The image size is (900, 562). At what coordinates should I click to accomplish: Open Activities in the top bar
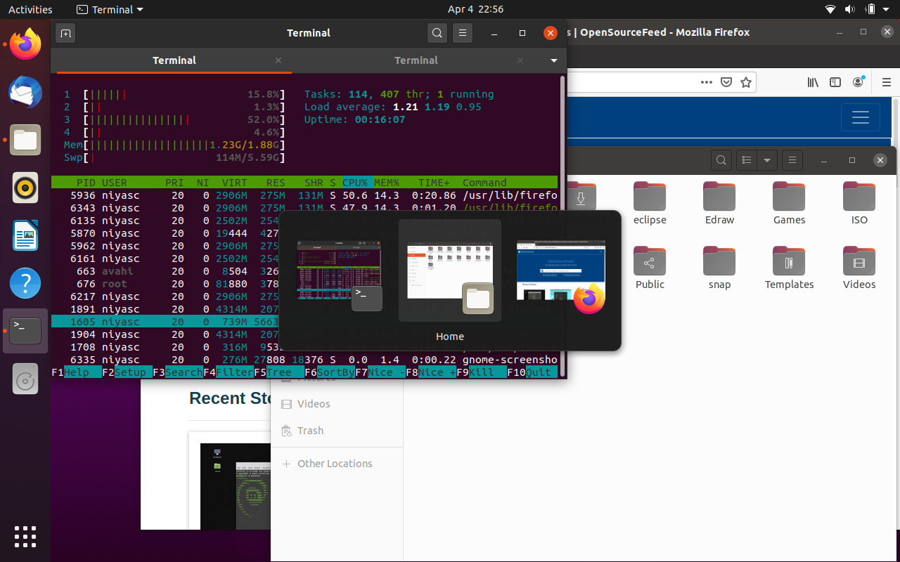(30, 9)
